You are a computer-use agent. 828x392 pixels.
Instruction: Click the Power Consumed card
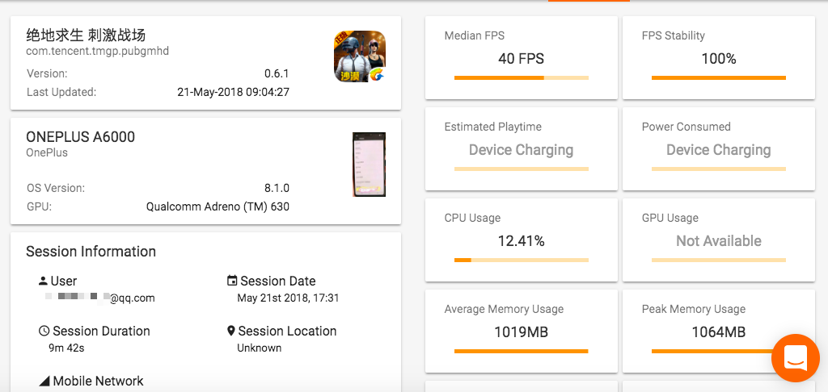tap(718, 148)
